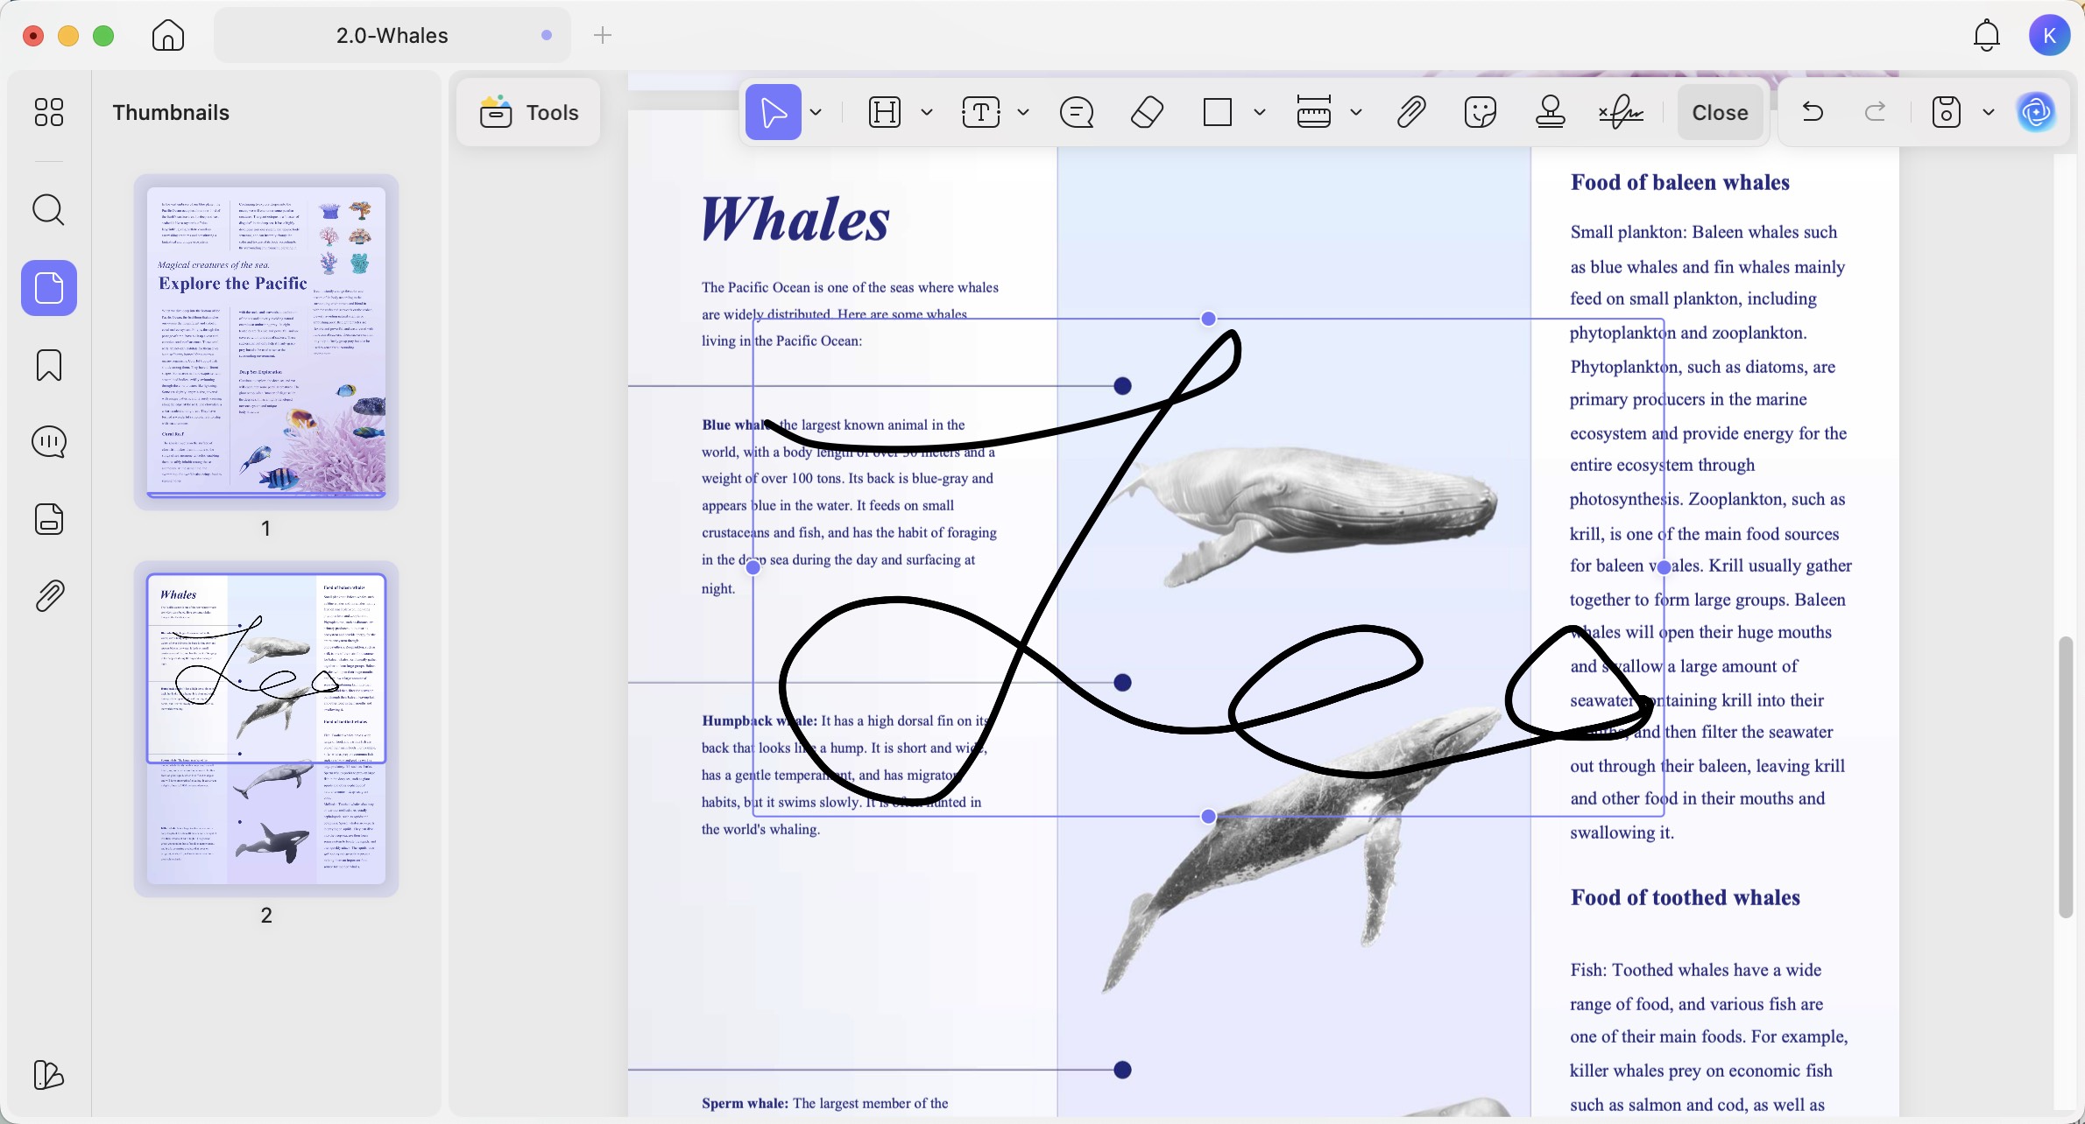This screenshot has height=1124, width=2085.
Task: Expand the highlight tool dropdown arrow
Action: coord(927,112)
